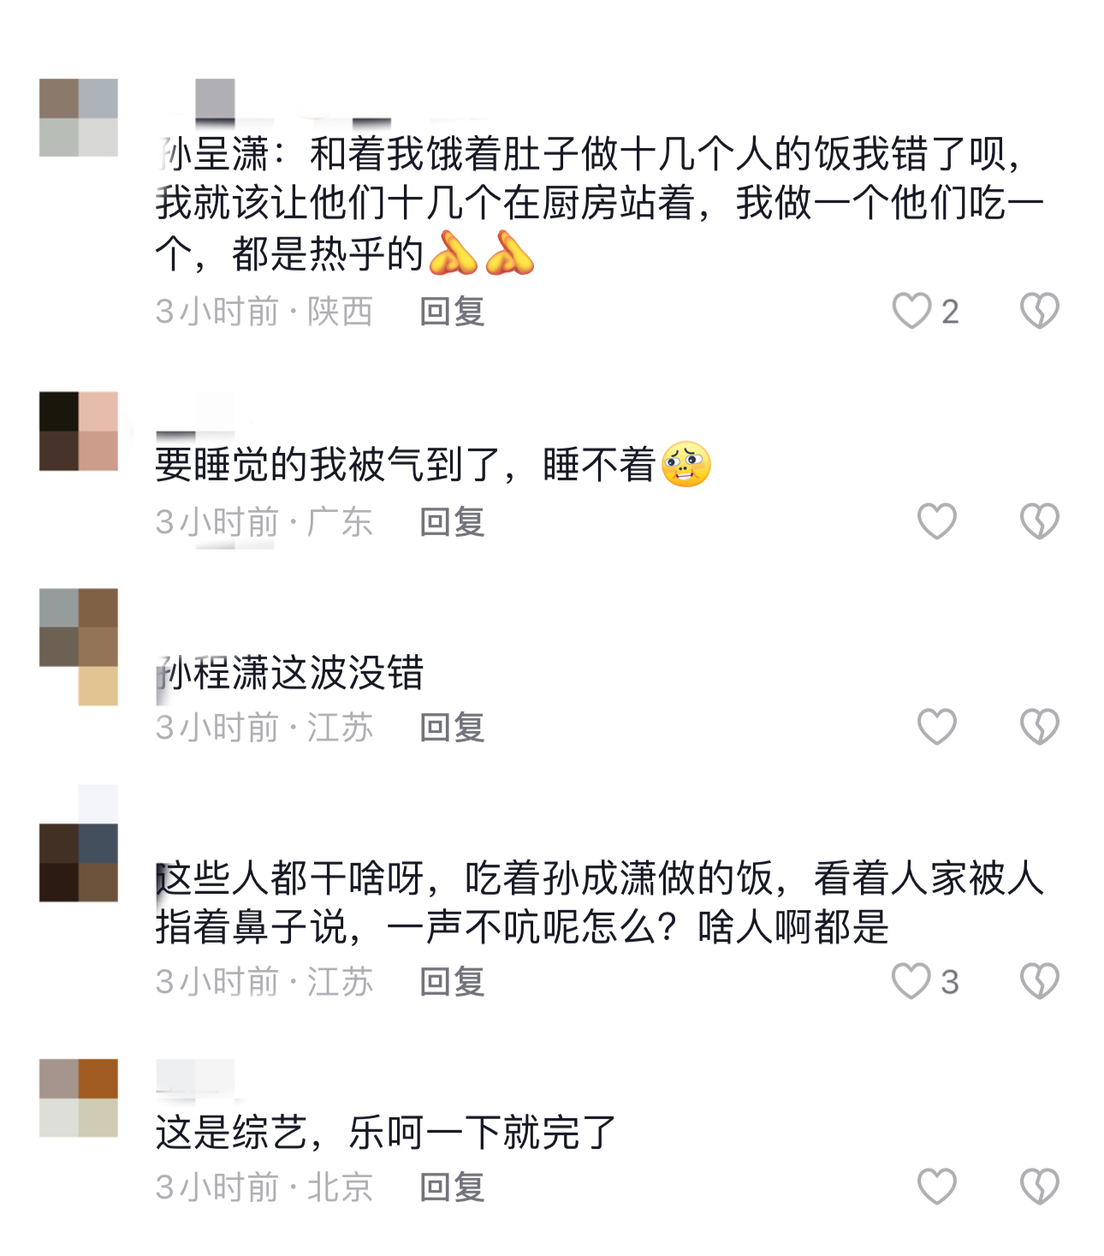The width and height of the screenshot is (1104, 1256).
Task: Dislike the 这是综艺 comment from 北京
Action: 1040,1187
